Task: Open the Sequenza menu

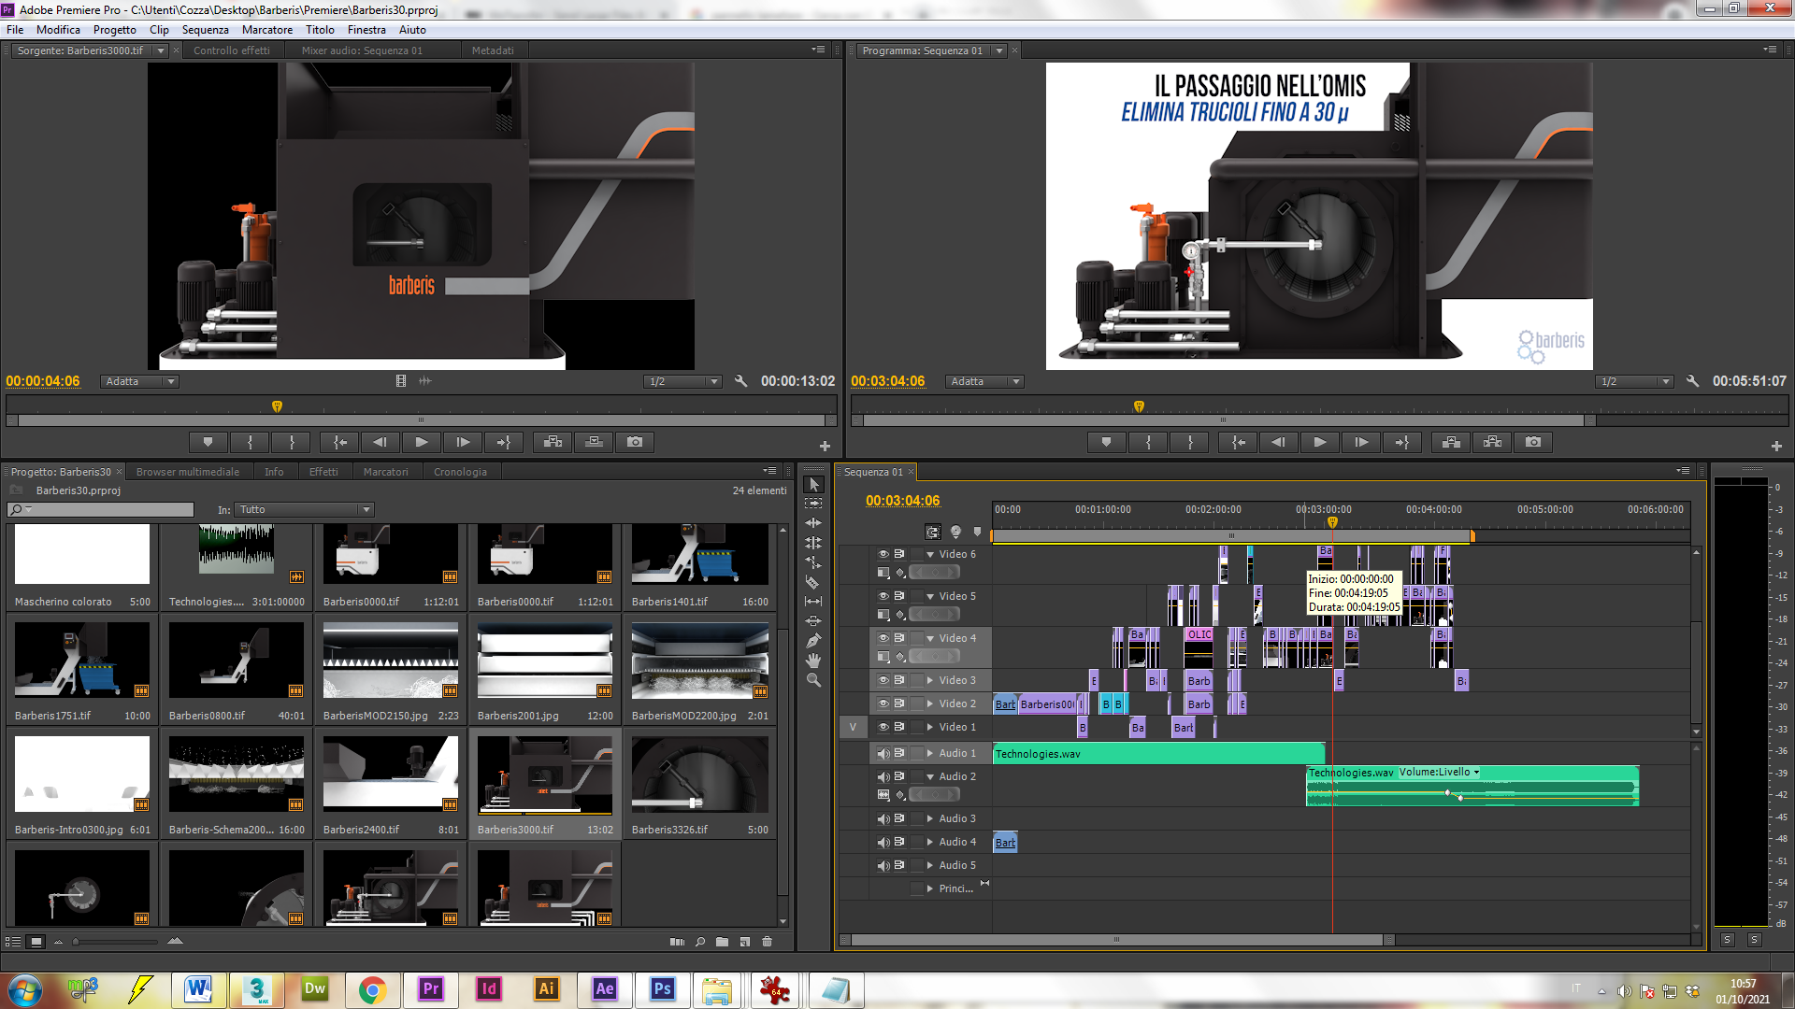Action: tap(205, 29)
